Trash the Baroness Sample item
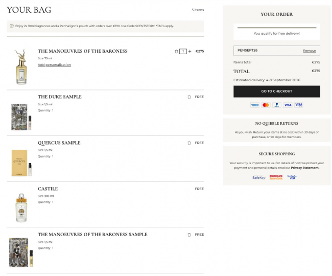 (x=189, y=235)
